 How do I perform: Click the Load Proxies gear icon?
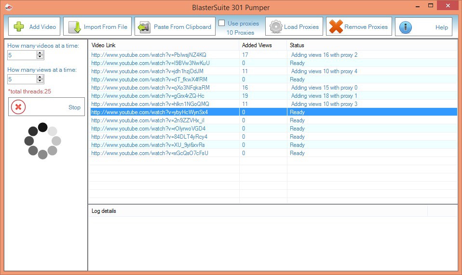[276, 27]
